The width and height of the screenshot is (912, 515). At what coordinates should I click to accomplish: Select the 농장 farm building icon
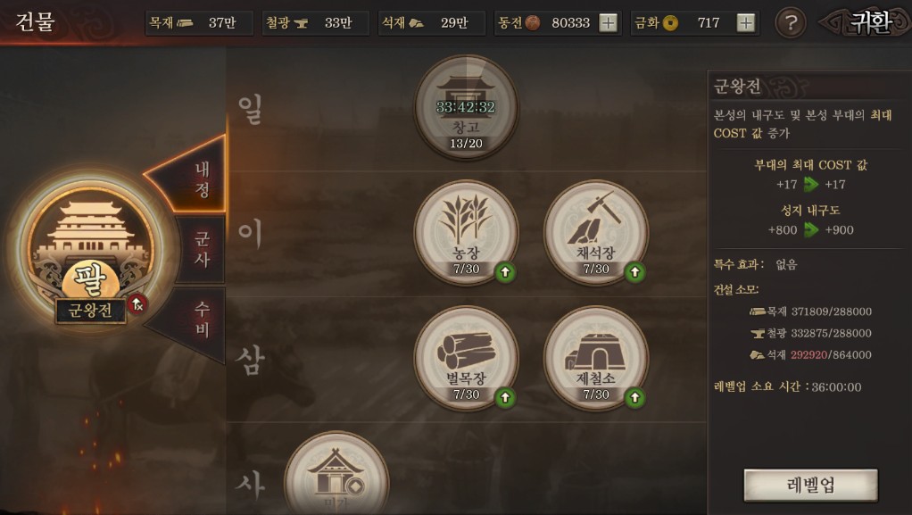[466, 232]
